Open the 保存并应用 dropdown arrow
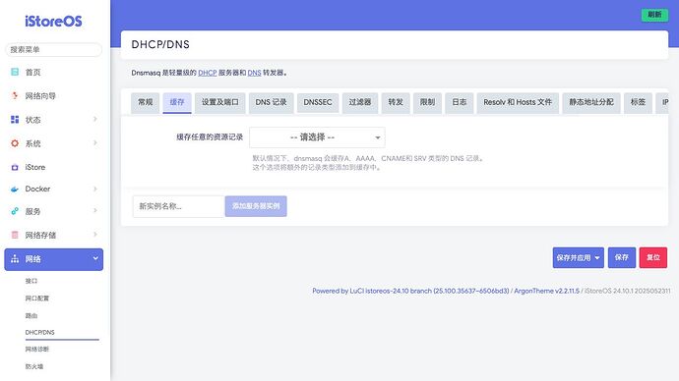 tap(597, 258)
